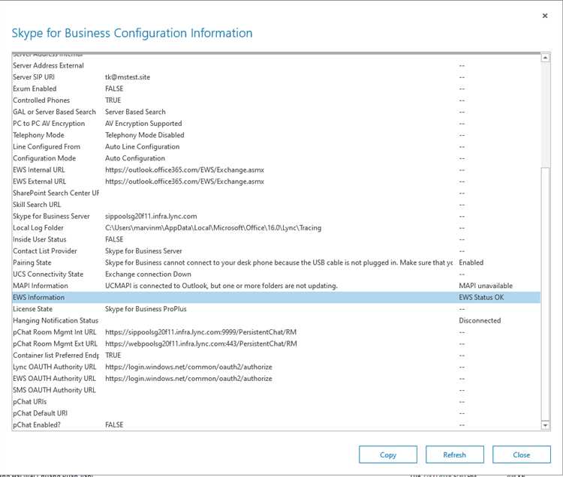Screen dimensions: 563x477
Task: Click the Refresh button
Action: tap(455, 454)
